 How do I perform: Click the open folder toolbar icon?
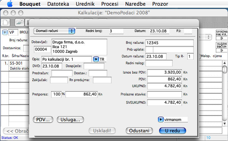(20, 23)
